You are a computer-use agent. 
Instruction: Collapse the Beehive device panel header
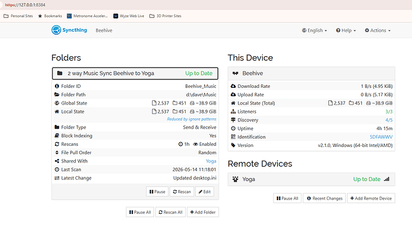pyautogui.click(x=311, y=73)
